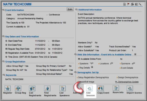Viewport: 147px width, 101px height.
Task: Open the ID card icon in header
Action: [136, 4]
